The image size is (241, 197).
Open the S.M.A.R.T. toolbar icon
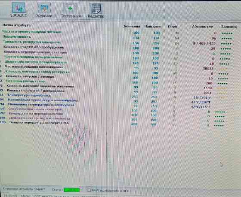19,10
